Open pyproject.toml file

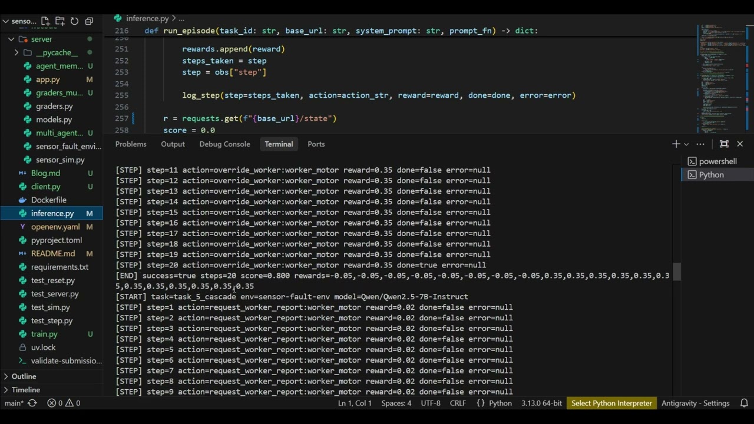click(x=57, y=240)
